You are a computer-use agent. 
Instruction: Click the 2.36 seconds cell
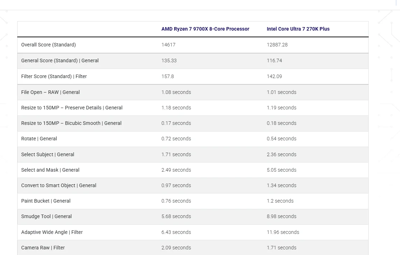(281, 154)
